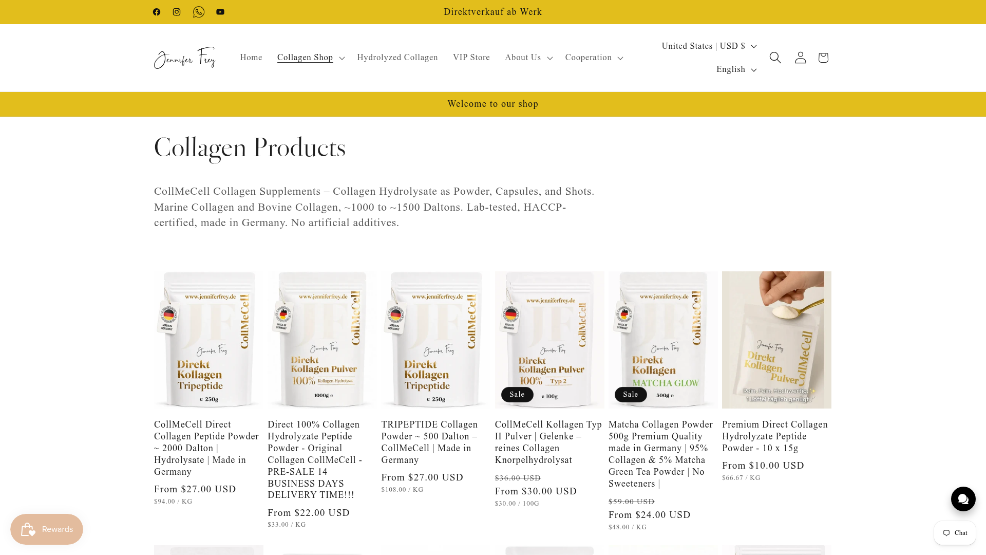Open the account login icon
Viewport: 986px width, 555px height.
pos(801,58)
